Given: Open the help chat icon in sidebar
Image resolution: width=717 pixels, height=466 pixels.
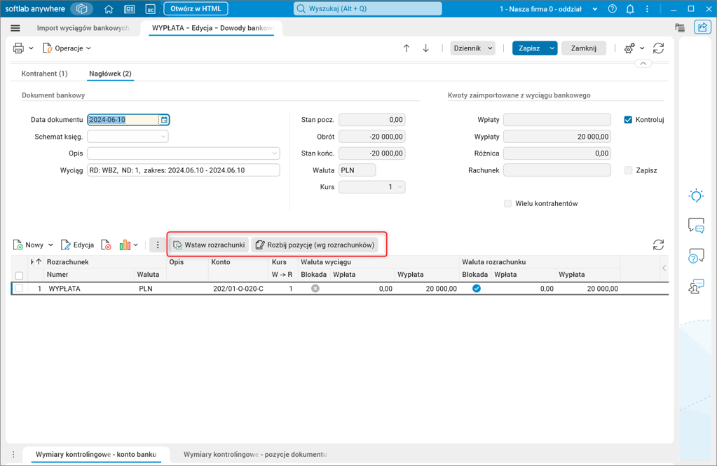Looking at the screenshot, I should click(x=696, y=256).
